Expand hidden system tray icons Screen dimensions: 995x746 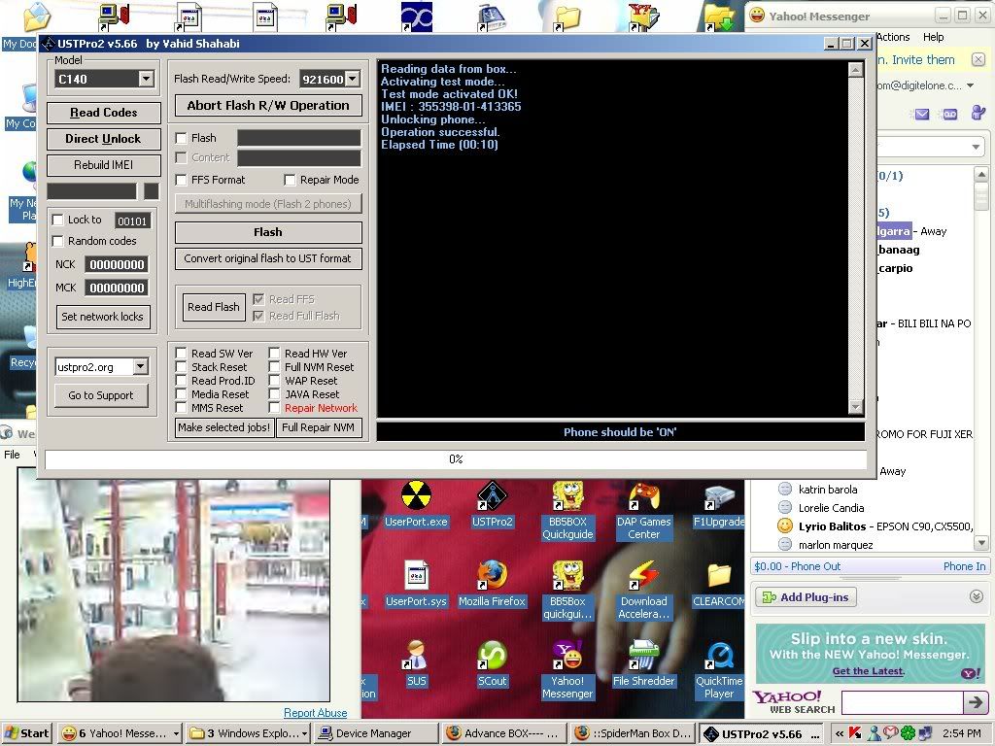pos(839,733)
